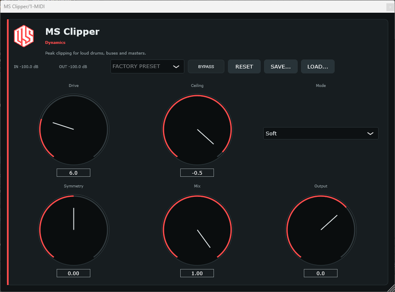Click the RESET button
395x292 pixels.
point(244,67)
